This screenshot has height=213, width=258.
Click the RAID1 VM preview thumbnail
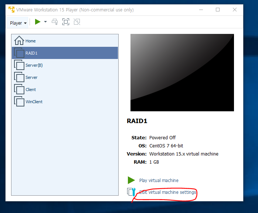[182, 73]
